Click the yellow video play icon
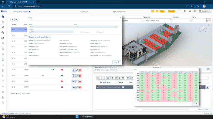The width and height of the screenshot is (213, 119). 153,11
